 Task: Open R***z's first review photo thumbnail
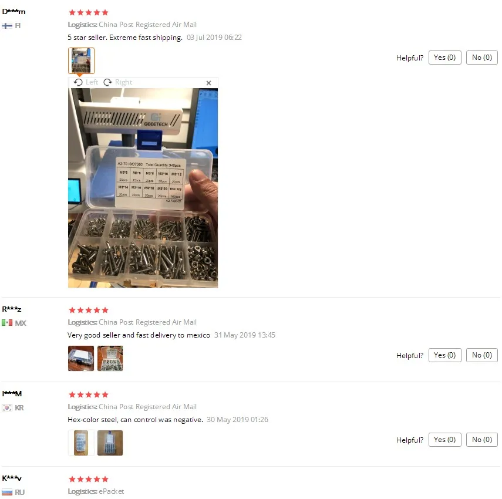point(81,358)
